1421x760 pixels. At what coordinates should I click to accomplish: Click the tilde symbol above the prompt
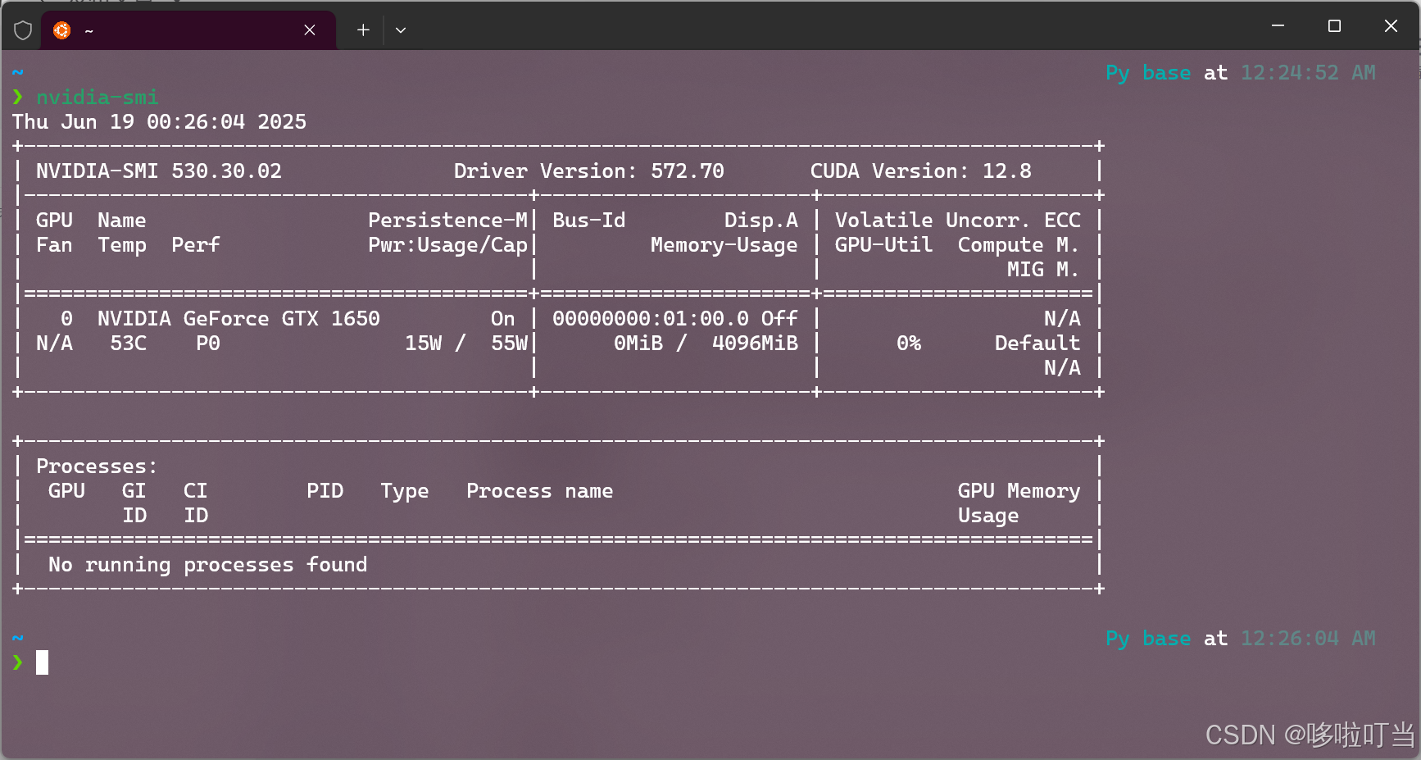17,72
